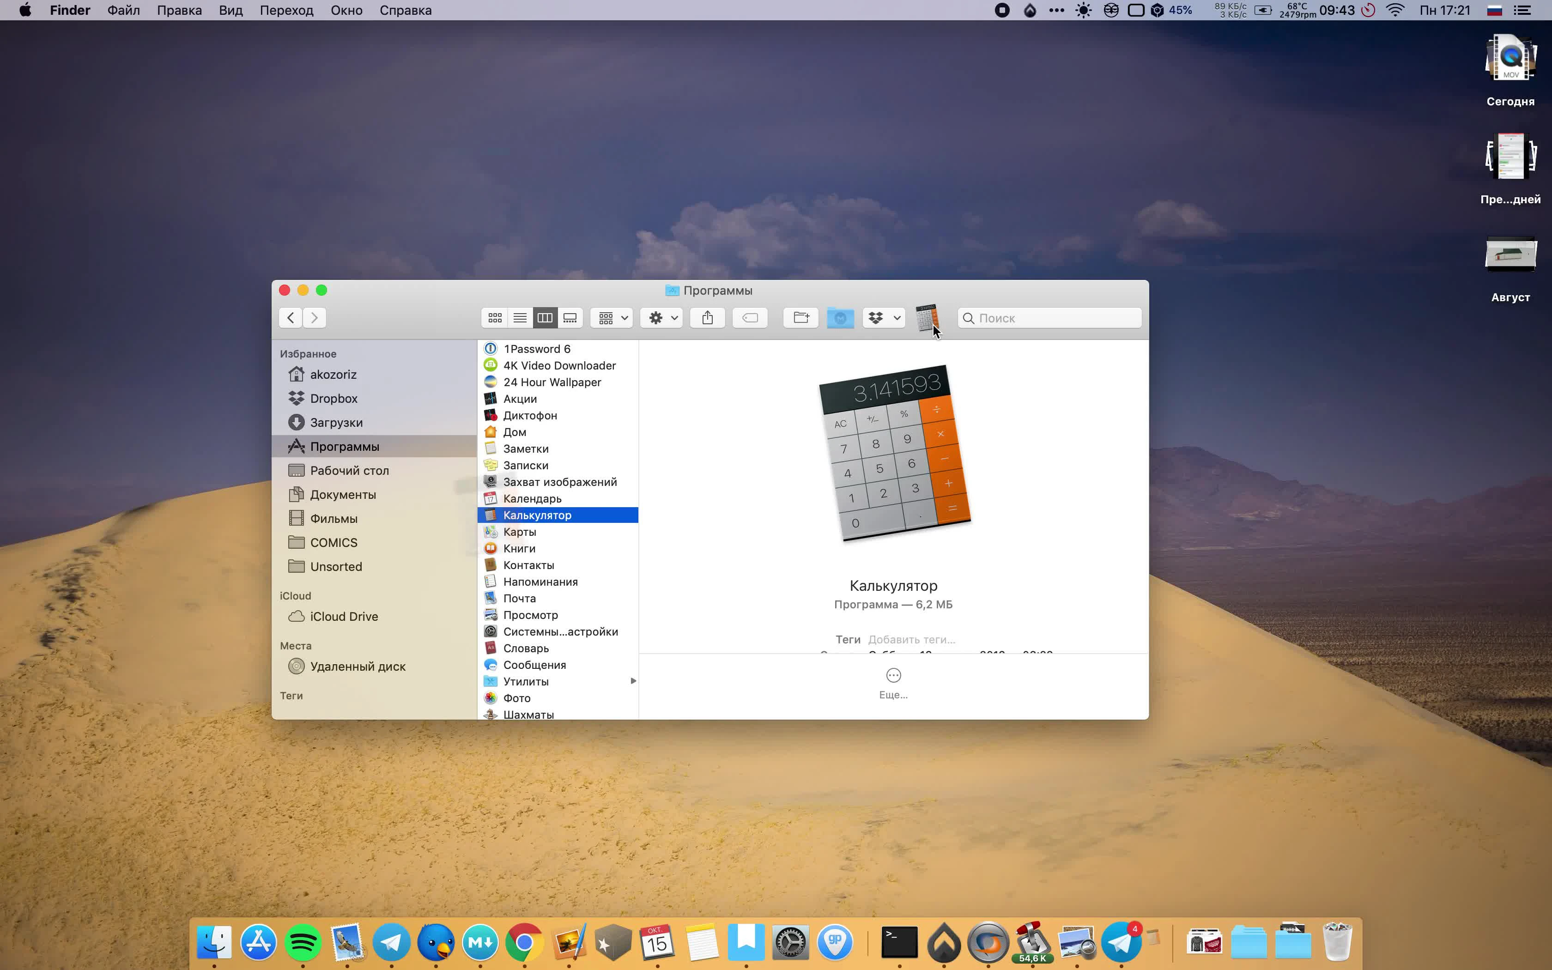Open iCloud Drive in sidebar
Viewport: 1552px width, 970px height.
point(343,616)
